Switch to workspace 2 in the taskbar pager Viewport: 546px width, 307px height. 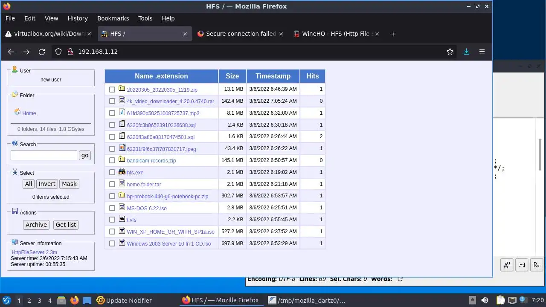pyautogui.click(x=29, y=300)
